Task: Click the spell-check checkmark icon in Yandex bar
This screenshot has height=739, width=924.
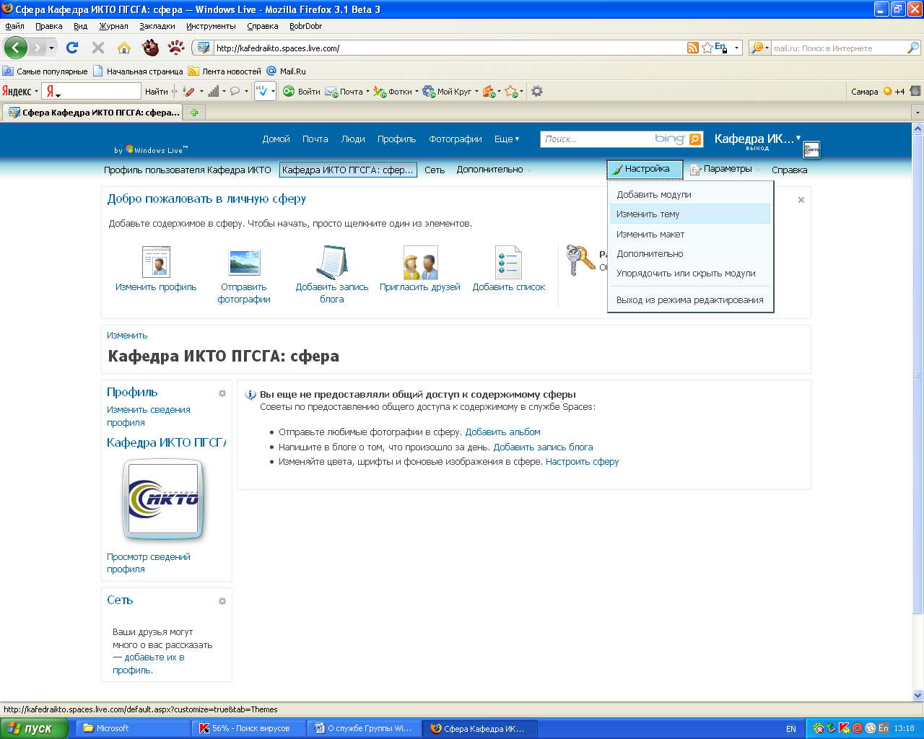Action: 262,92
